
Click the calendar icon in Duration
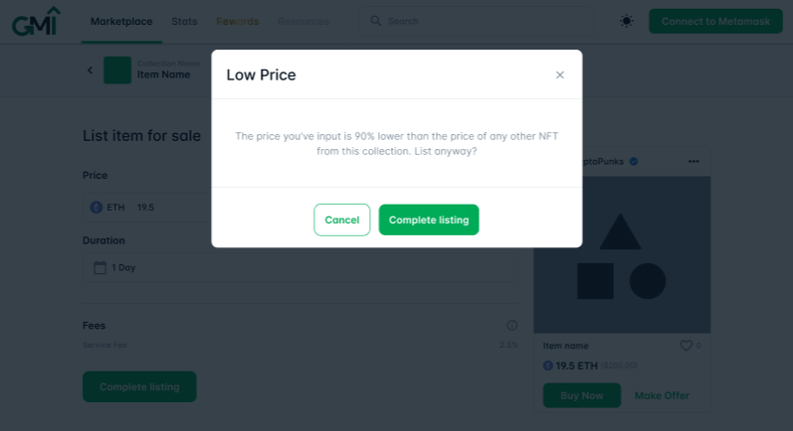click(100, 267)
